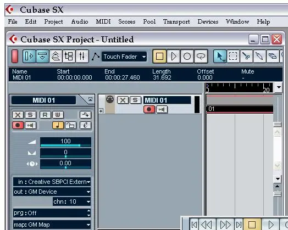Viewport: 288px width, 230px height.
Task: Select the Erase tool
Action: click(x=273, y=56)
